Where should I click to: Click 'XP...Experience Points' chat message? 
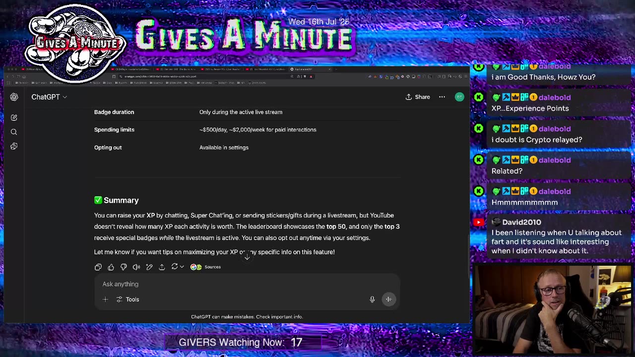click(530, 108)
